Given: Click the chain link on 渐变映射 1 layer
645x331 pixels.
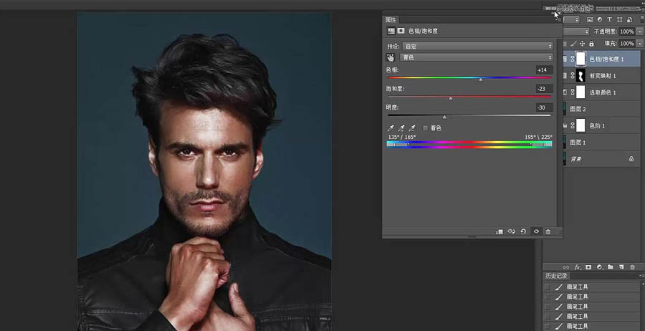Looking at the screenshot, I should (x=573, y=76).
